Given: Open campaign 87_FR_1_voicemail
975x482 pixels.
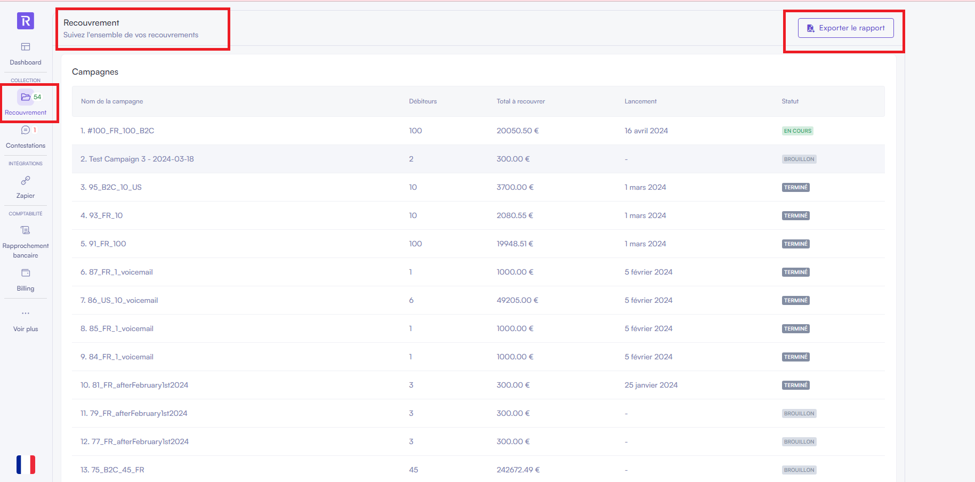Looking at the screenshot, I should [116, 272].
